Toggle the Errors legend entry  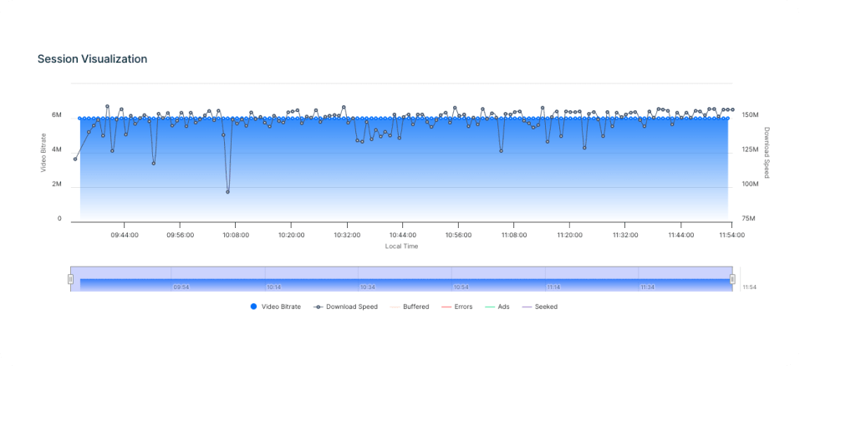(x=457, y=307)
